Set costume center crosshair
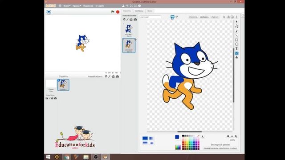 tap(236, 17)
